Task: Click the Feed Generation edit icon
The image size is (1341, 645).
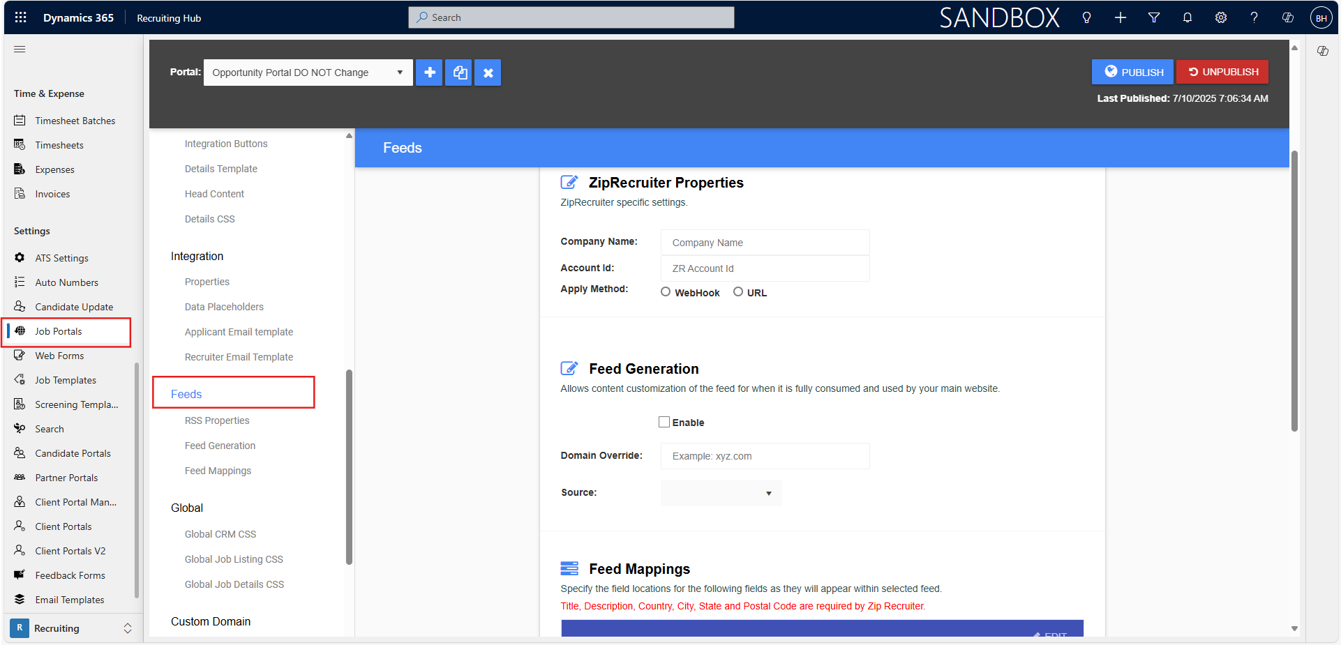Action: point(569,368)
